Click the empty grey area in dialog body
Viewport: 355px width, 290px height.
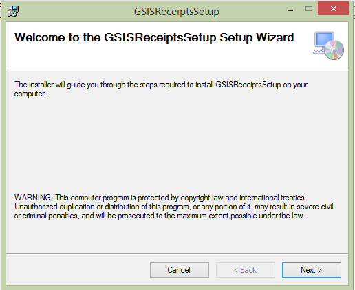(x=177, y=147)
